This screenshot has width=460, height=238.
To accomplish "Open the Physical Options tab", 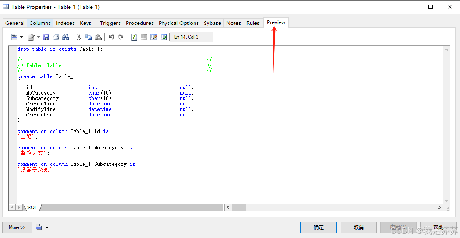I will [179, 23].
